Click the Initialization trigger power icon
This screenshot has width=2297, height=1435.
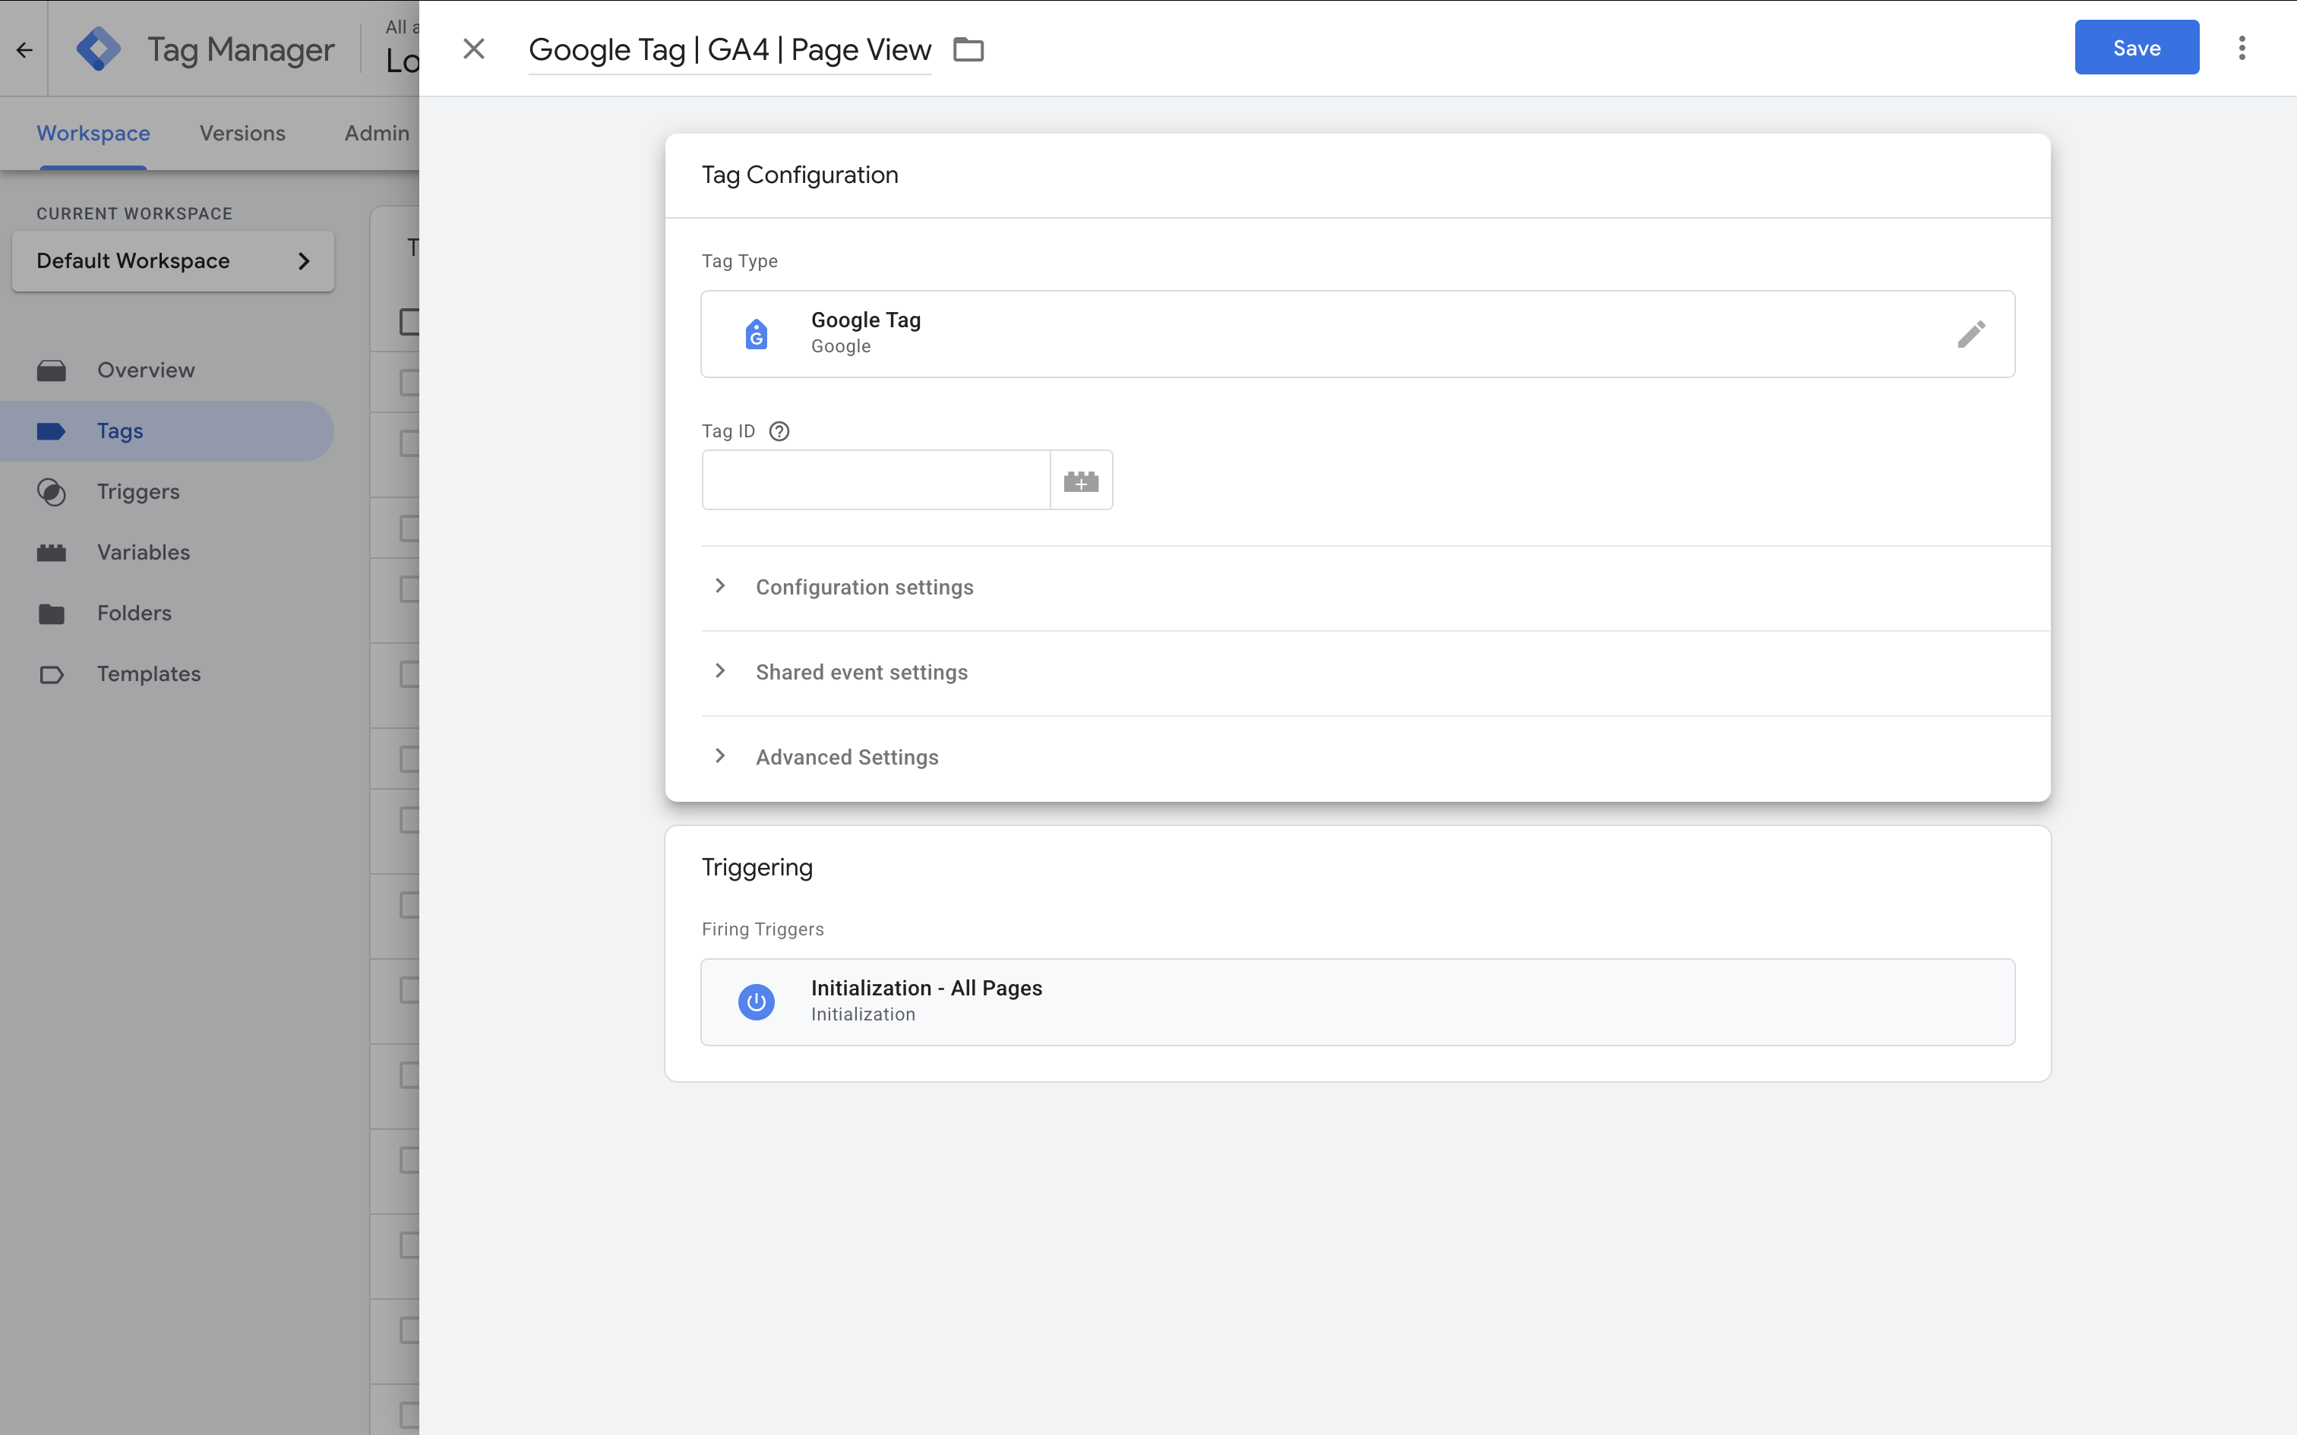(x=757, y=1001)
